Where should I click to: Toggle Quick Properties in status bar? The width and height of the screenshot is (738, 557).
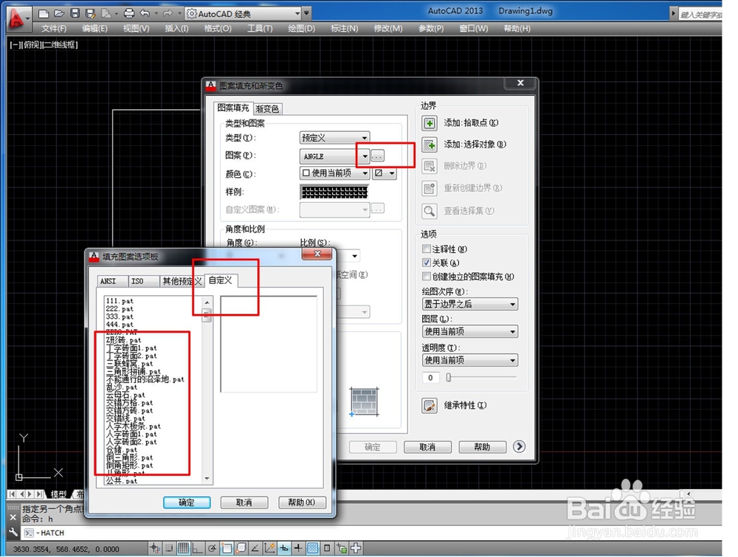click(x=327, y=548)
